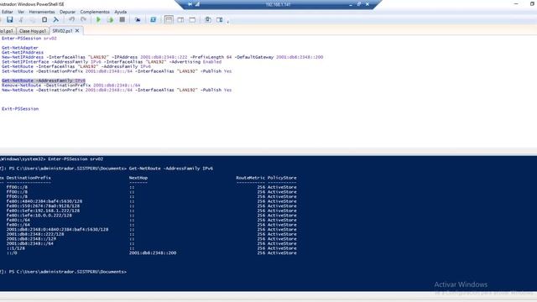Click the fe80::5efe:192.168.1.222/128 route entry
Viewport: 537px width, 302px height.
[x=43, y=211]
